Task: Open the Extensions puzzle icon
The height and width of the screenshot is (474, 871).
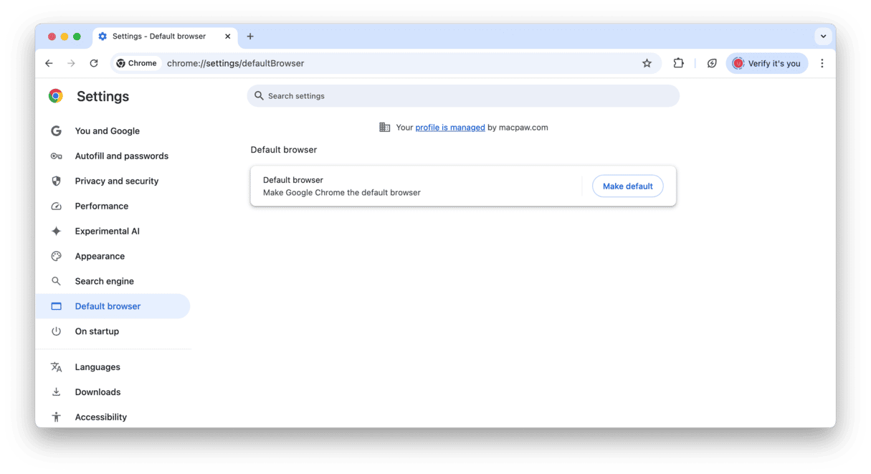Action: [x=678, y=63]
